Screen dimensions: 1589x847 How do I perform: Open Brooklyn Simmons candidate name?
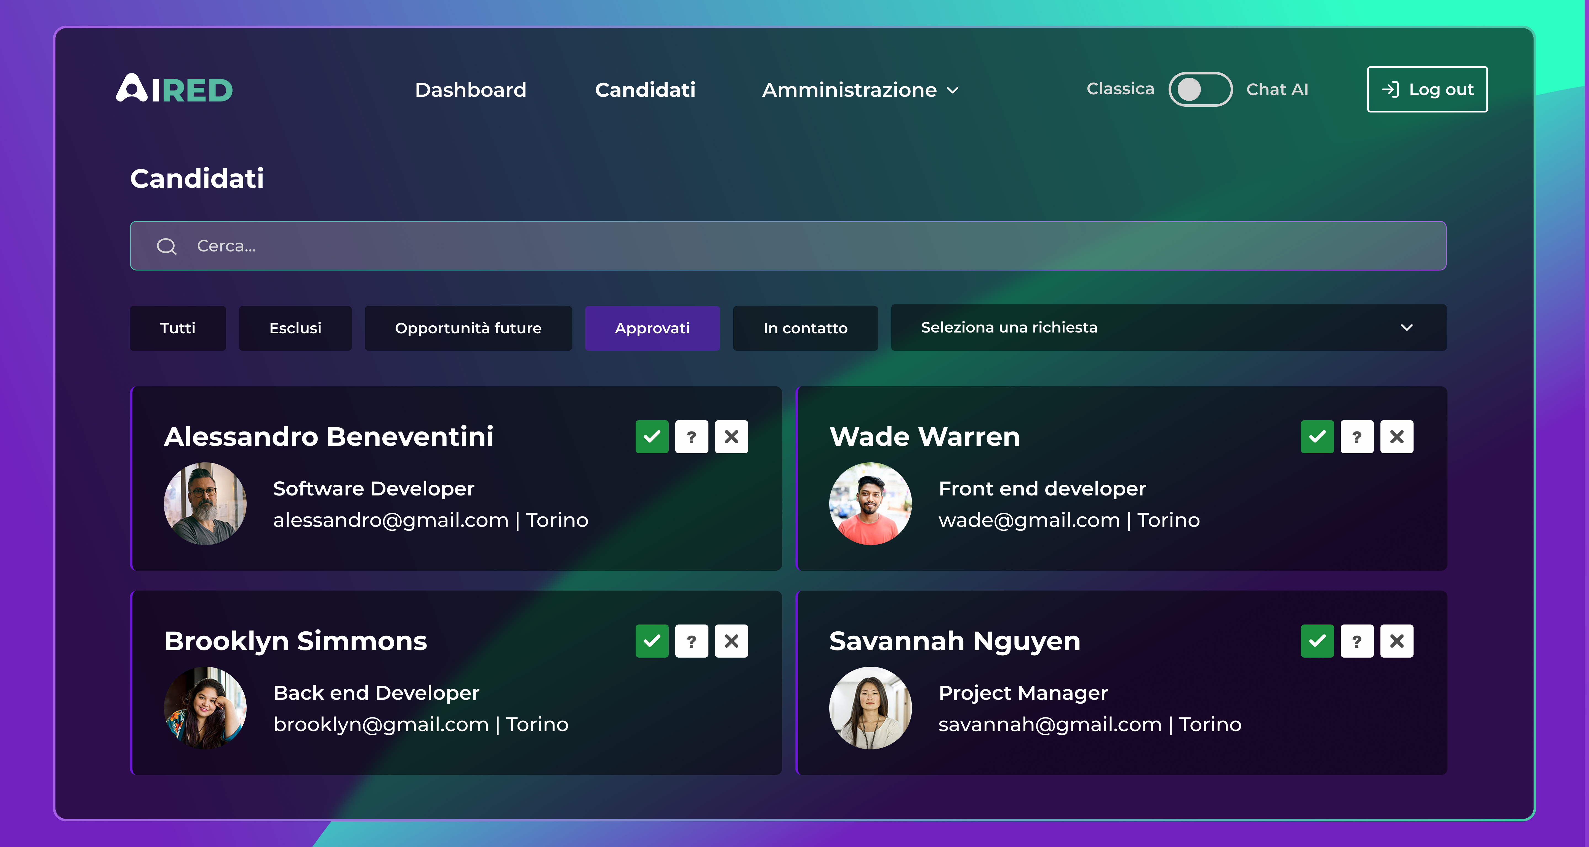pos(295,642)
